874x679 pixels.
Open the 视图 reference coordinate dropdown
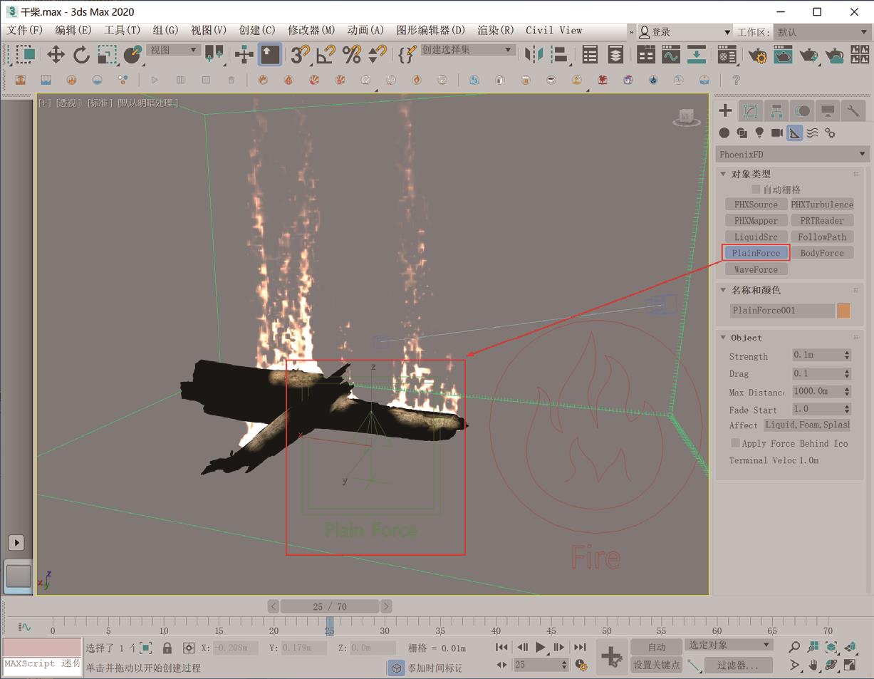click(x=173, y=50)
